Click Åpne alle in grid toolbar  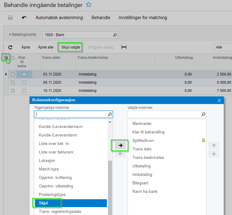pos(46,47)
